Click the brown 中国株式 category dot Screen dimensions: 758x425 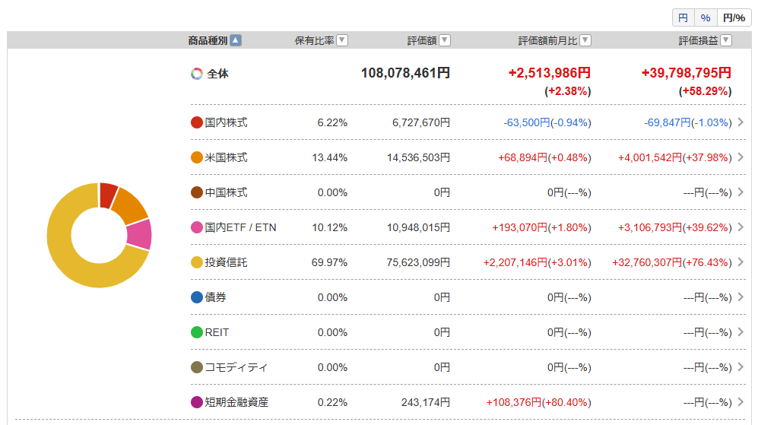click(x=197, y=192)
